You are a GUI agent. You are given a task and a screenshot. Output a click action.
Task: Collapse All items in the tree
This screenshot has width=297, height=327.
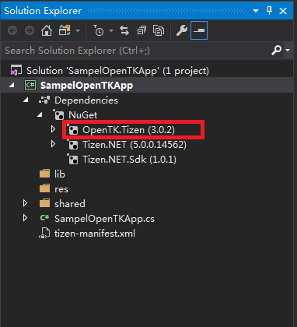(142, 31)
